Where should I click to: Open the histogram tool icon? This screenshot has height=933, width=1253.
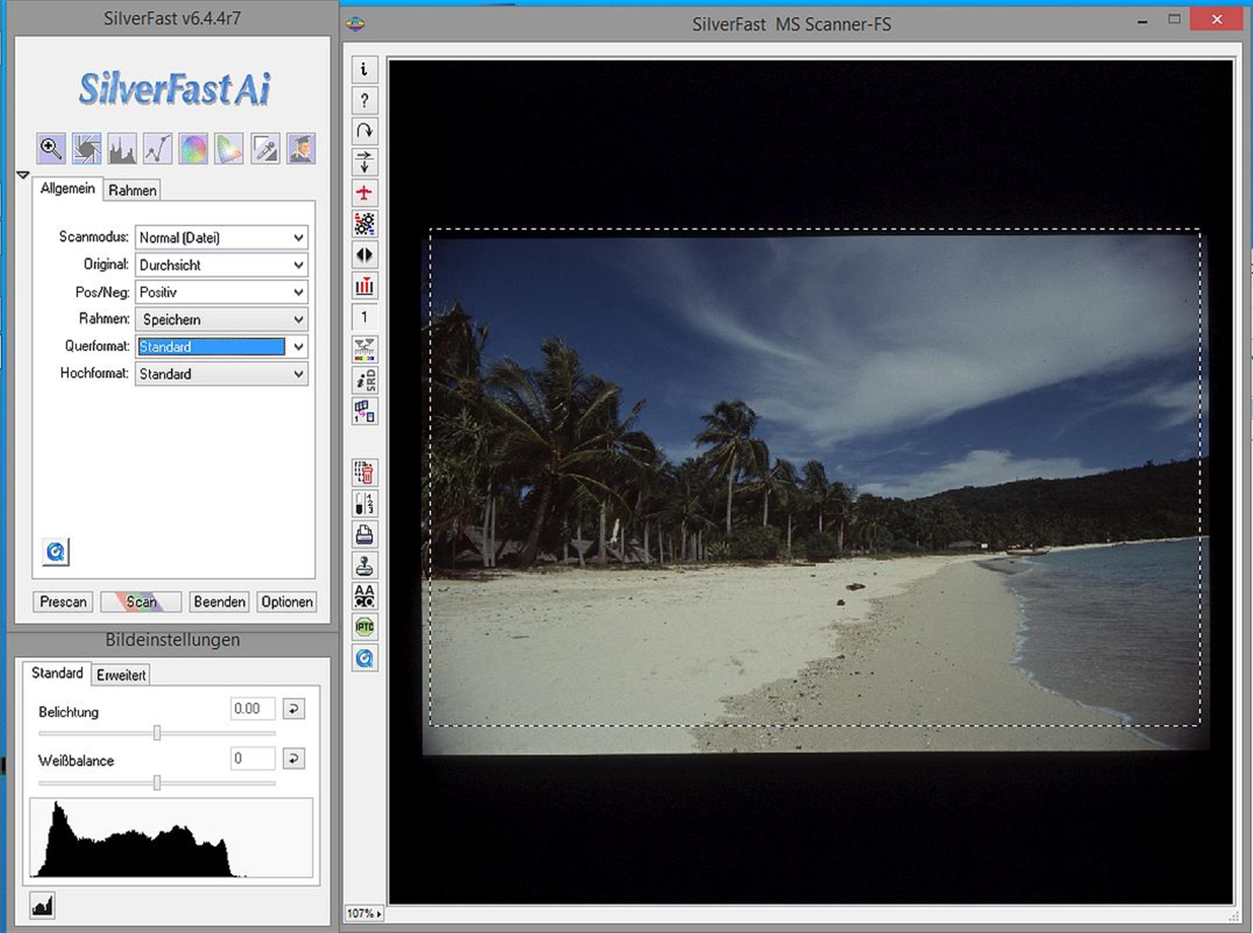point(122,148)
